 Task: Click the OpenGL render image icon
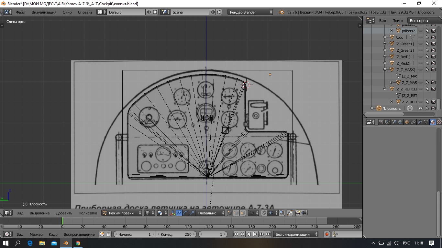coord(297,213)
